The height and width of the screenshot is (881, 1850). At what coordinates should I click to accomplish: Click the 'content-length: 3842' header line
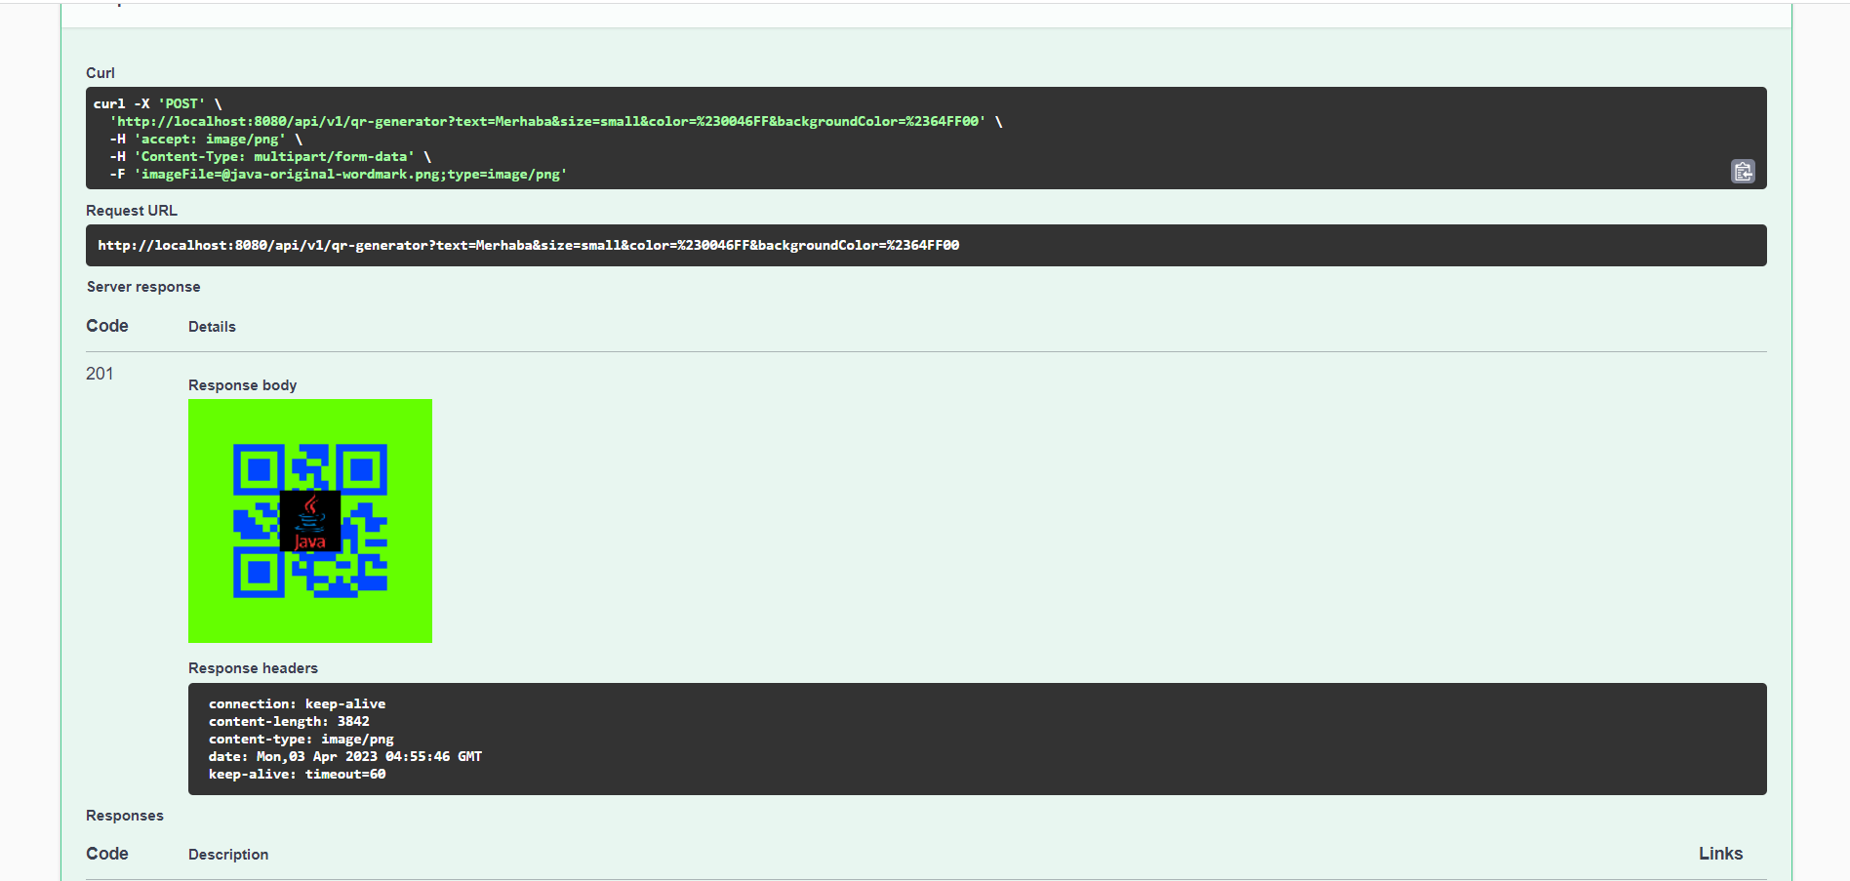[289, 722]
